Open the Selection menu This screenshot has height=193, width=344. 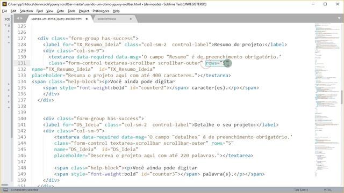pos(26,11)
